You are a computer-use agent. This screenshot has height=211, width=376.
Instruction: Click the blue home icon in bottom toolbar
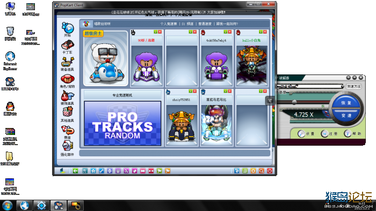click(93, 171)
